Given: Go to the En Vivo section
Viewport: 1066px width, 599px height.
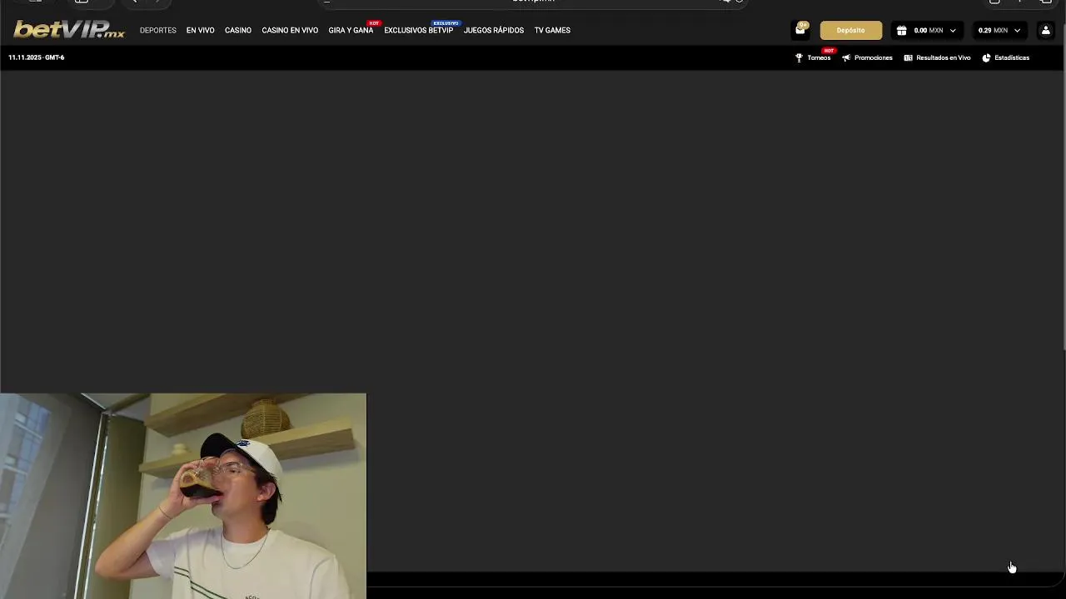Looking at the screenshot, I should (x=200, y=31).
